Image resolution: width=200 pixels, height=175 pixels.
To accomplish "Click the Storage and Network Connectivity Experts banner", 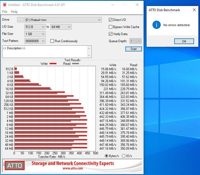I will [x=73, y=163].
